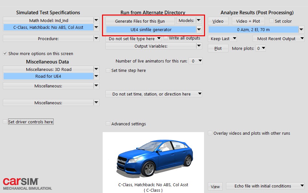Enable "Set time step here"
308x193 pixels.
[108, 70]
